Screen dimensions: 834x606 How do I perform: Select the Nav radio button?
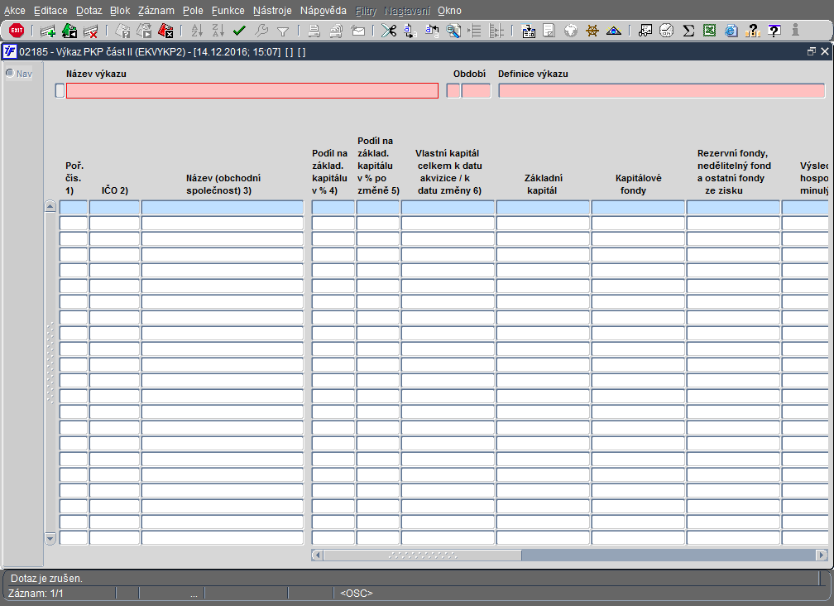pos(10,74)
